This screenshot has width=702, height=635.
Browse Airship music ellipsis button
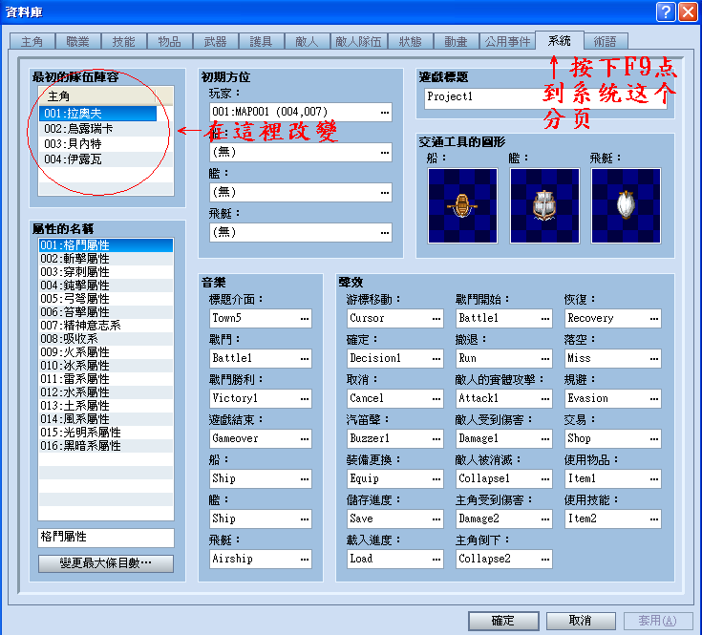point(305,559)
